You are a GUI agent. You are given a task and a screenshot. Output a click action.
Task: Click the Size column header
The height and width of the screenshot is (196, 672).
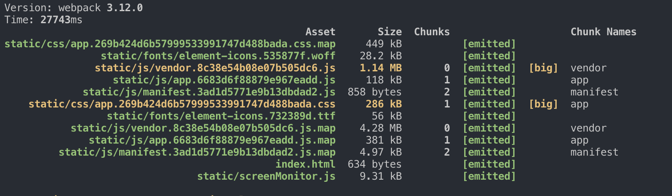point(390,32)
